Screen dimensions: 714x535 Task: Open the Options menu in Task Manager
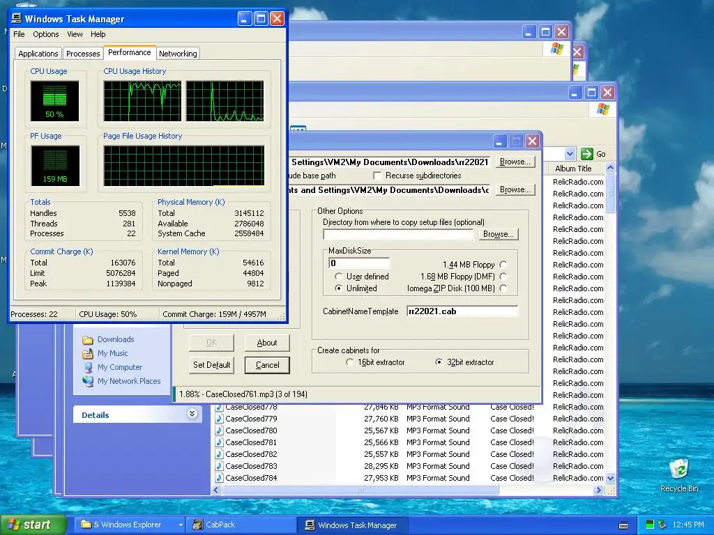(x=45, y=34)
